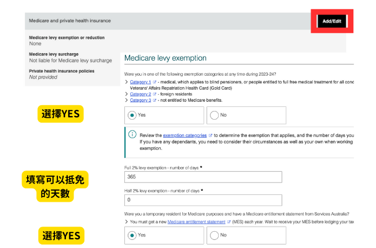Viewport: 376px width, 248px height.
Task: Expand the Category 1 chevron
Action: pos(127,82)
